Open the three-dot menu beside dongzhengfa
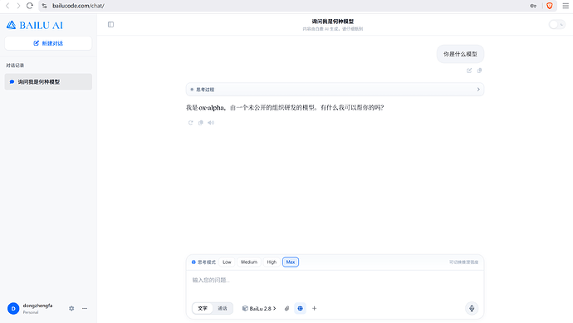Image resolution: width=573 pixels, height=323 pixels. (85, 308)
